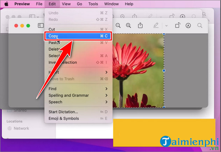
Task: Click the Markup icon in the back window
Action: (x=183, y=16)
